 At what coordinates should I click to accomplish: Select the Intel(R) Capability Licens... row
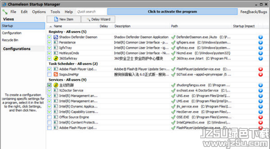157,112
